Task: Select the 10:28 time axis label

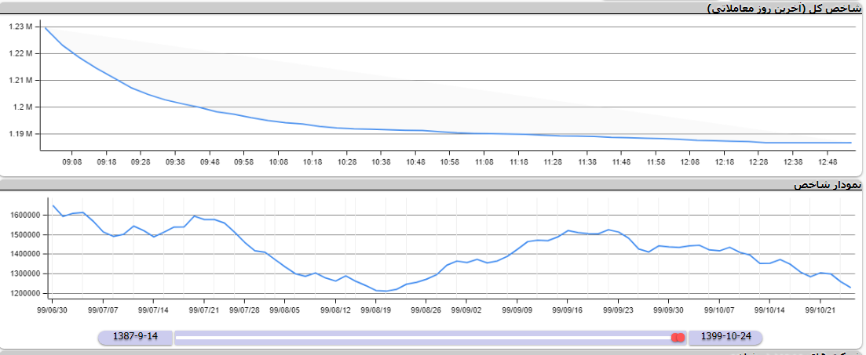Action: pos(347,161)
